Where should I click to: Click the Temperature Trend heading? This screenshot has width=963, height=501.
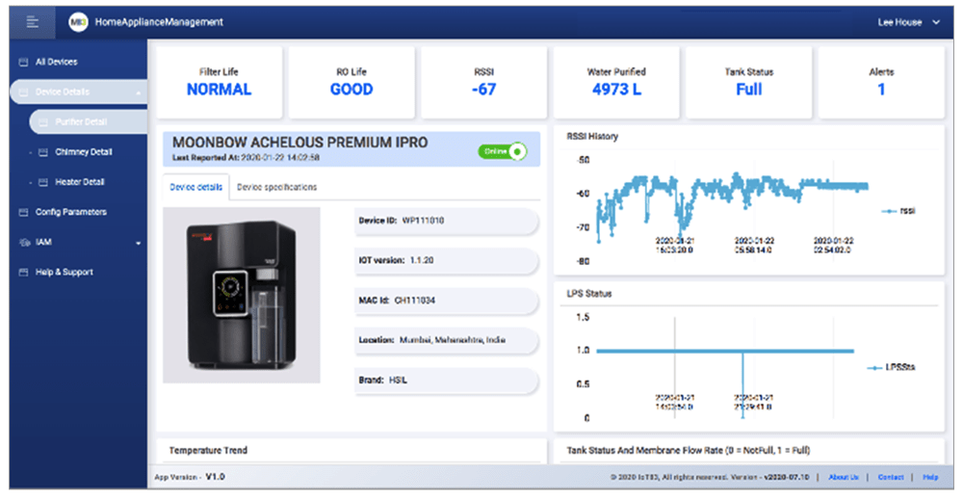coord(208,451)
